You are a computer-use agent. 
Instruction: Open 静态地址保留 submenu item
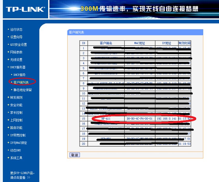click(23, 90)
